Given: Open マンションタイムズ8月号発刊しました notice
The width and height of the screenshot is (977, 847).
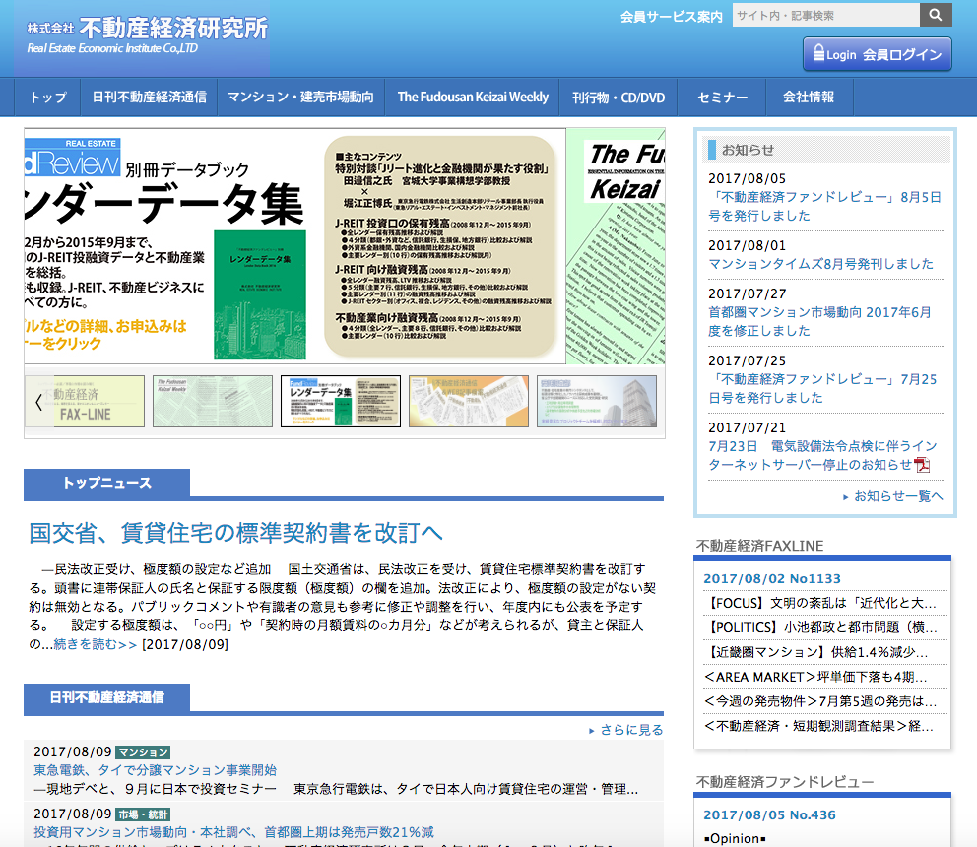Looking at the screenshot, I should click(820, 264).
